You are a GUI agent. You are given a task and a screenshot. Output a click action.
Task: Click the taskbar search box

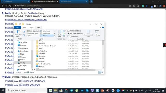click(x=26, y=90)
